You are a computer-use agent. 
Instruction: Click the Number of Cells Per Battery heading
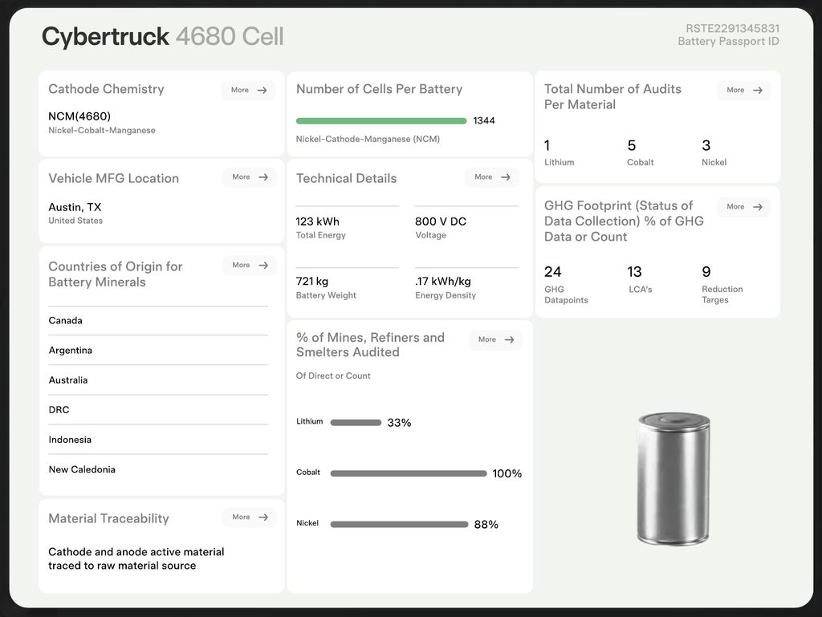tap(379, 90)
